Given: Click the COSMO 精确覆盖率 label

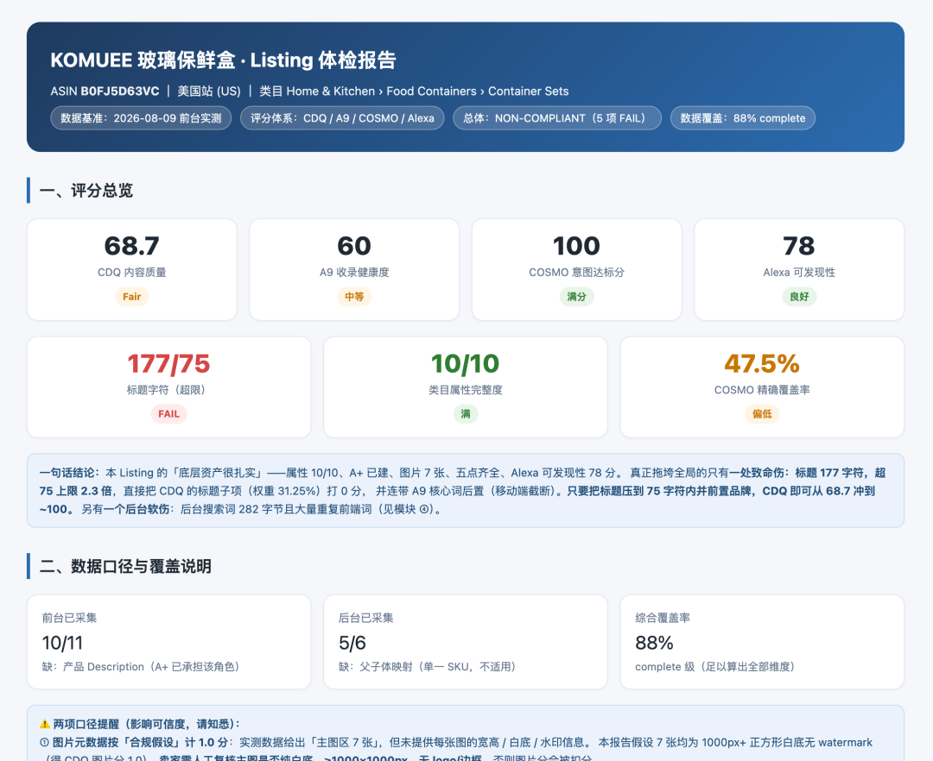Looking at the screenshot, I should (x=762, y=390).
